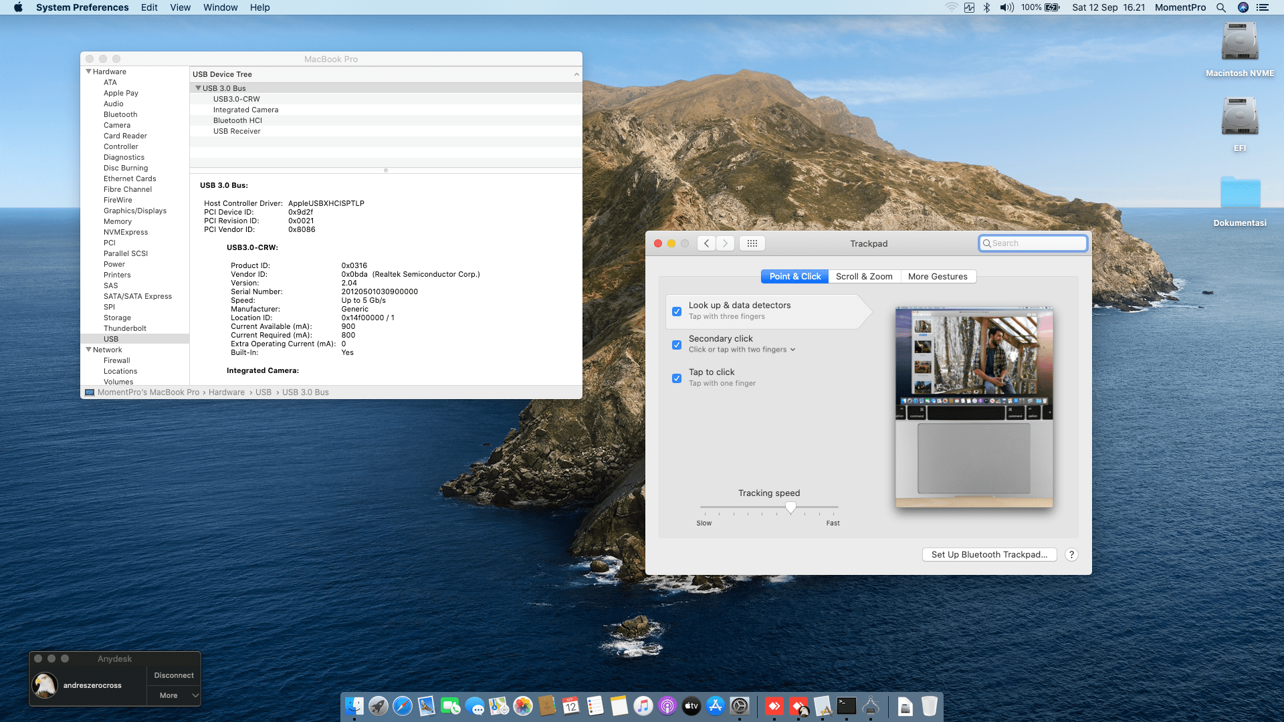Toggle Tap to click checkbox
This screenshot has width=1284, height=722.
[677, 378]
